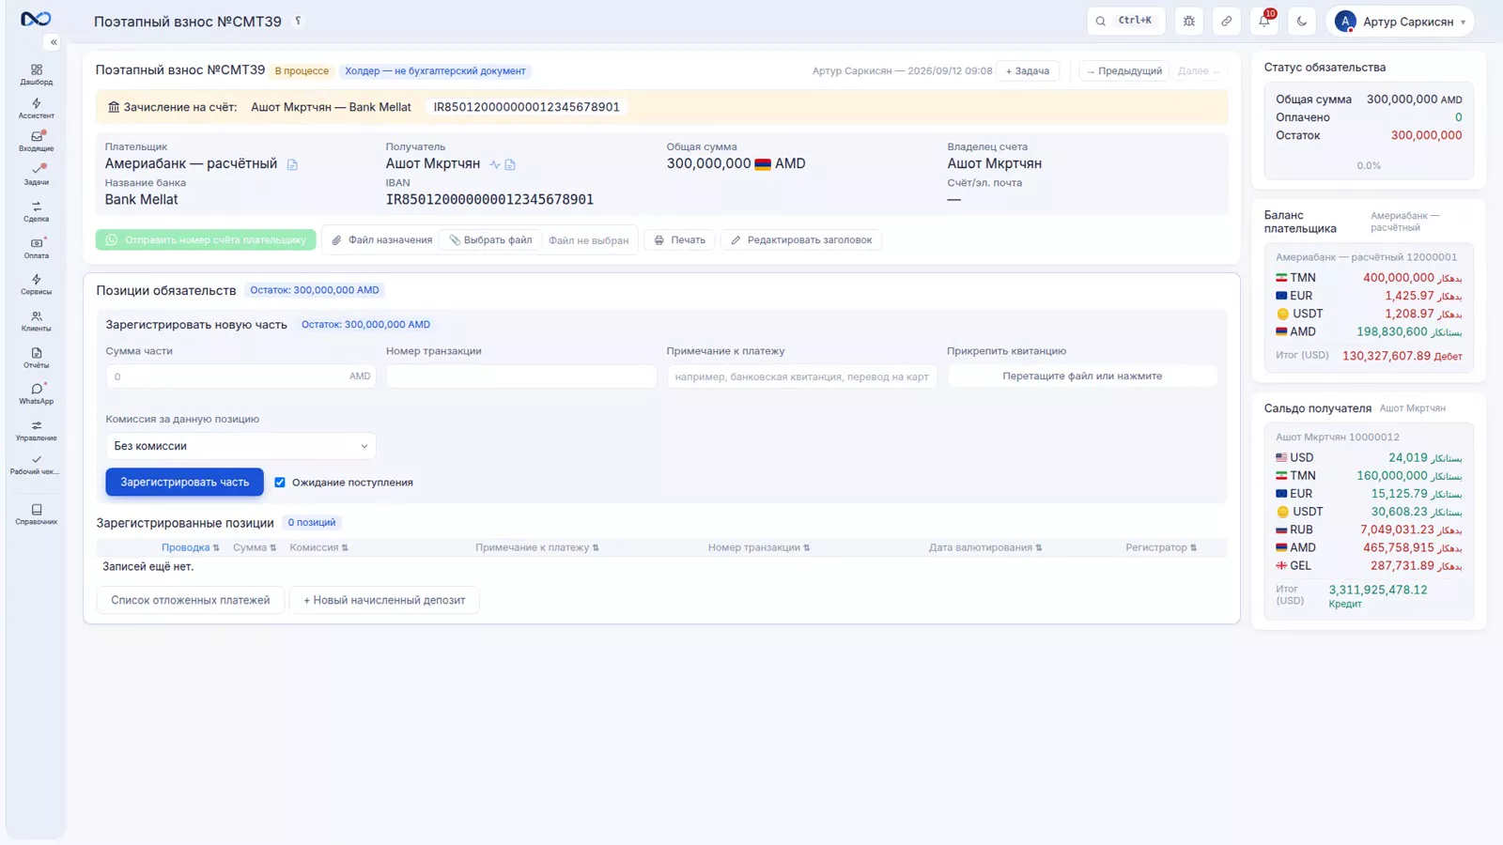The width and height of the screenshot is (1503, 845).
Task: Open the Reference (Справочник) sidebar icon
Action: (36, 514)
